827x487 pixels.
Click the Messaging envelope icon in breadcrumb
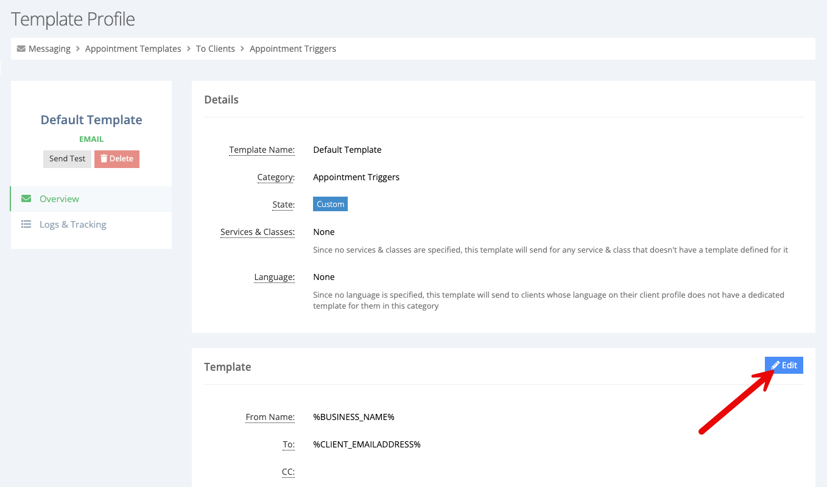[x=21, y=49]
